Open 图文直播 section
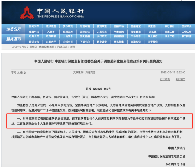The height and width of the screenshot is (167, 196). [x=85, y=36]
